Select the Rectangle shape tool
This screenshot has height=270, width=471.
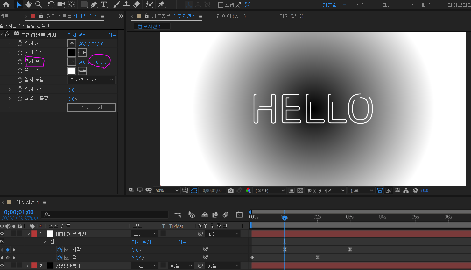point(84,4)
